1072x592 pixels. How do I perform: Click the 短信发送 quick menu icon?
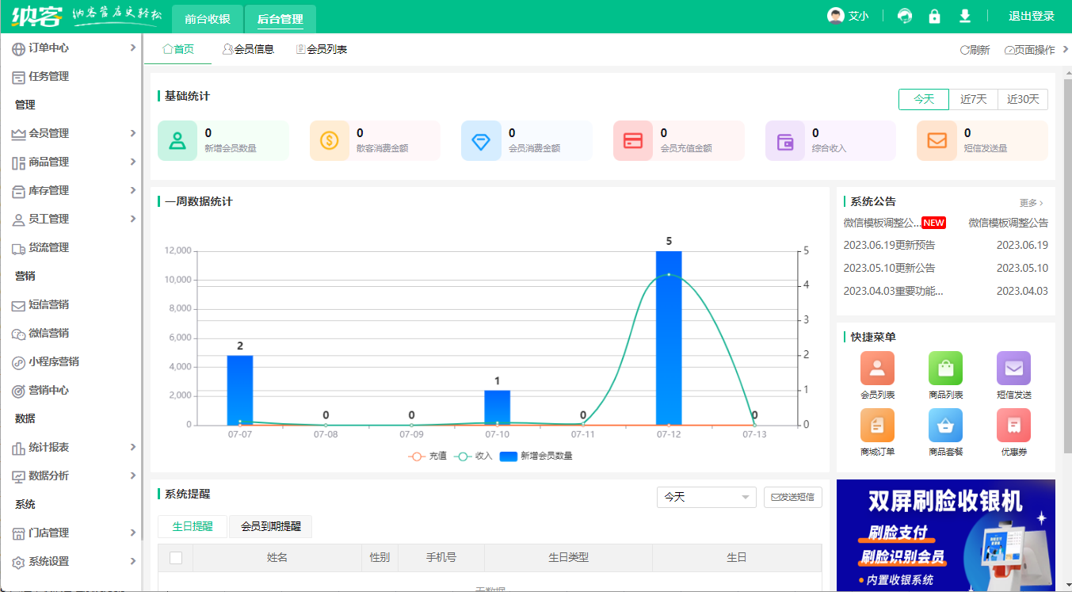1013,369
